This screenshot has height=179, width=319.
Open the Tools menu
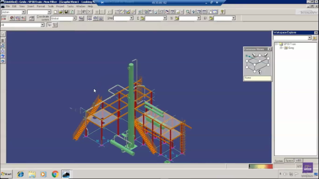click(x=50, y=6)
